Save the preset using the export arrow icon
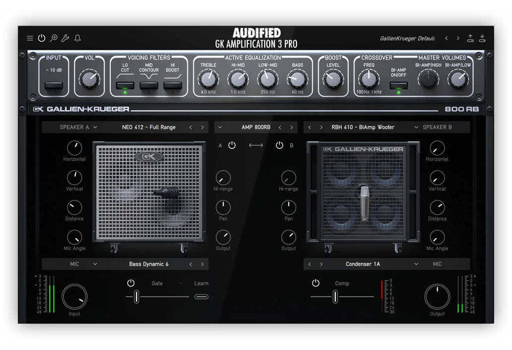512x350 pixels. click(470, 38)
